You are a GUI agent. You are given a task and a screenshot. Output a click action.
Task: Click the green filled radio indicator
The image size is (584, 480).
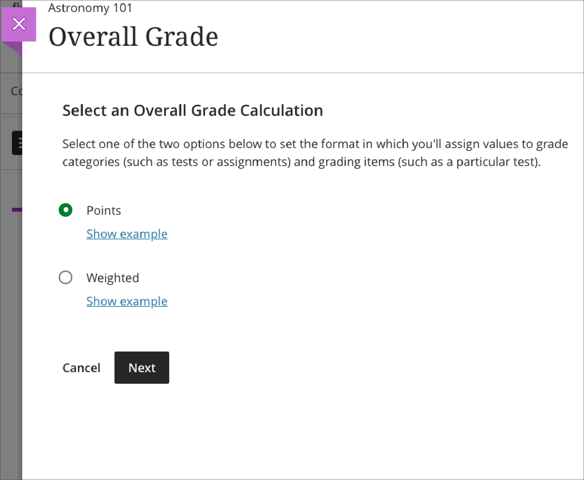[66, 210]
